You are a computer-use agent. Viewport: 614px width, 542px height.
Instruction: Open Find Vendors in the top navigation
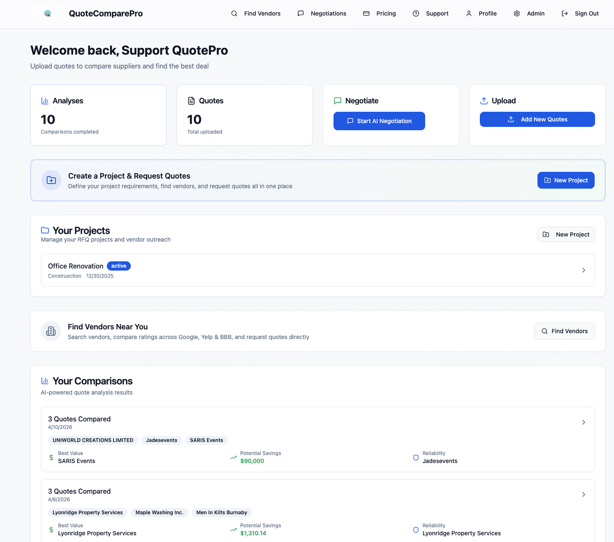256,13
